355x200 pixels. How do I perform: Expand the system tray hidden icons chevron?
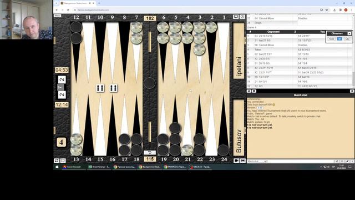321,167
